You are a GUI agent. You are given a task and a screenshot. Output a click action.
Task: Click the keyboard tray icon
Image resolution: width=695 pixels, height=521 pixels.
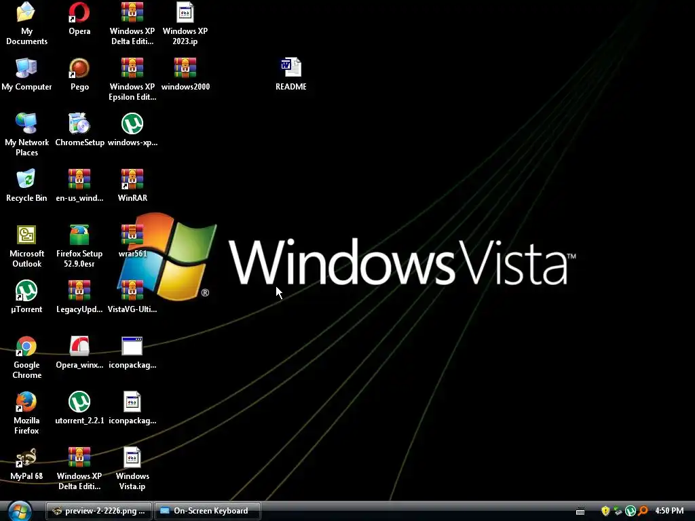(580, 512)
